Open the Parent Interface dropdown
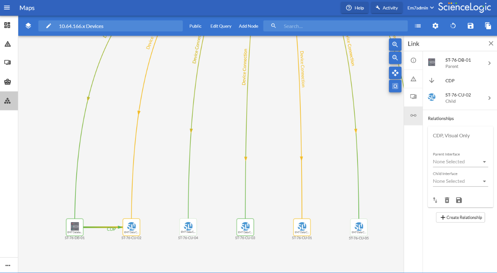Screen dimensions: 497x273 click(x=460, y=162)
